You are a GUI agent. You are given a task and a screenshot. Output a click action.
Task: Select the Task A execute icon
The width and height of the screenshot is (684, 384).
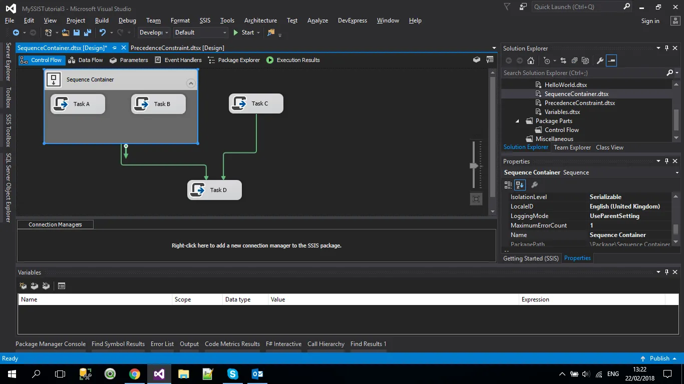(61, 104)
